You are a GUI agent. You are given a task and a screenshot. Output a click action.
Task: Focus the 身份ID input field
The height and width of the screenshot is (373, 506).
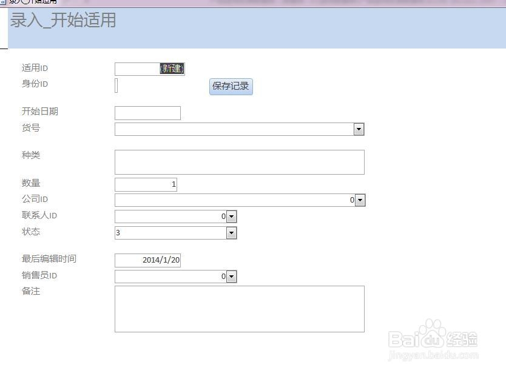pyautogui.click(x=116, y=85)
